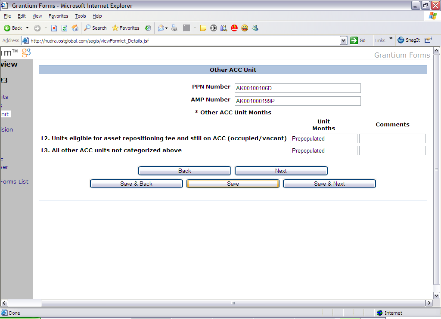Screen dimensions: 441x319
Task: Open the Forms List sidebar link
Action: click(14, 182)
